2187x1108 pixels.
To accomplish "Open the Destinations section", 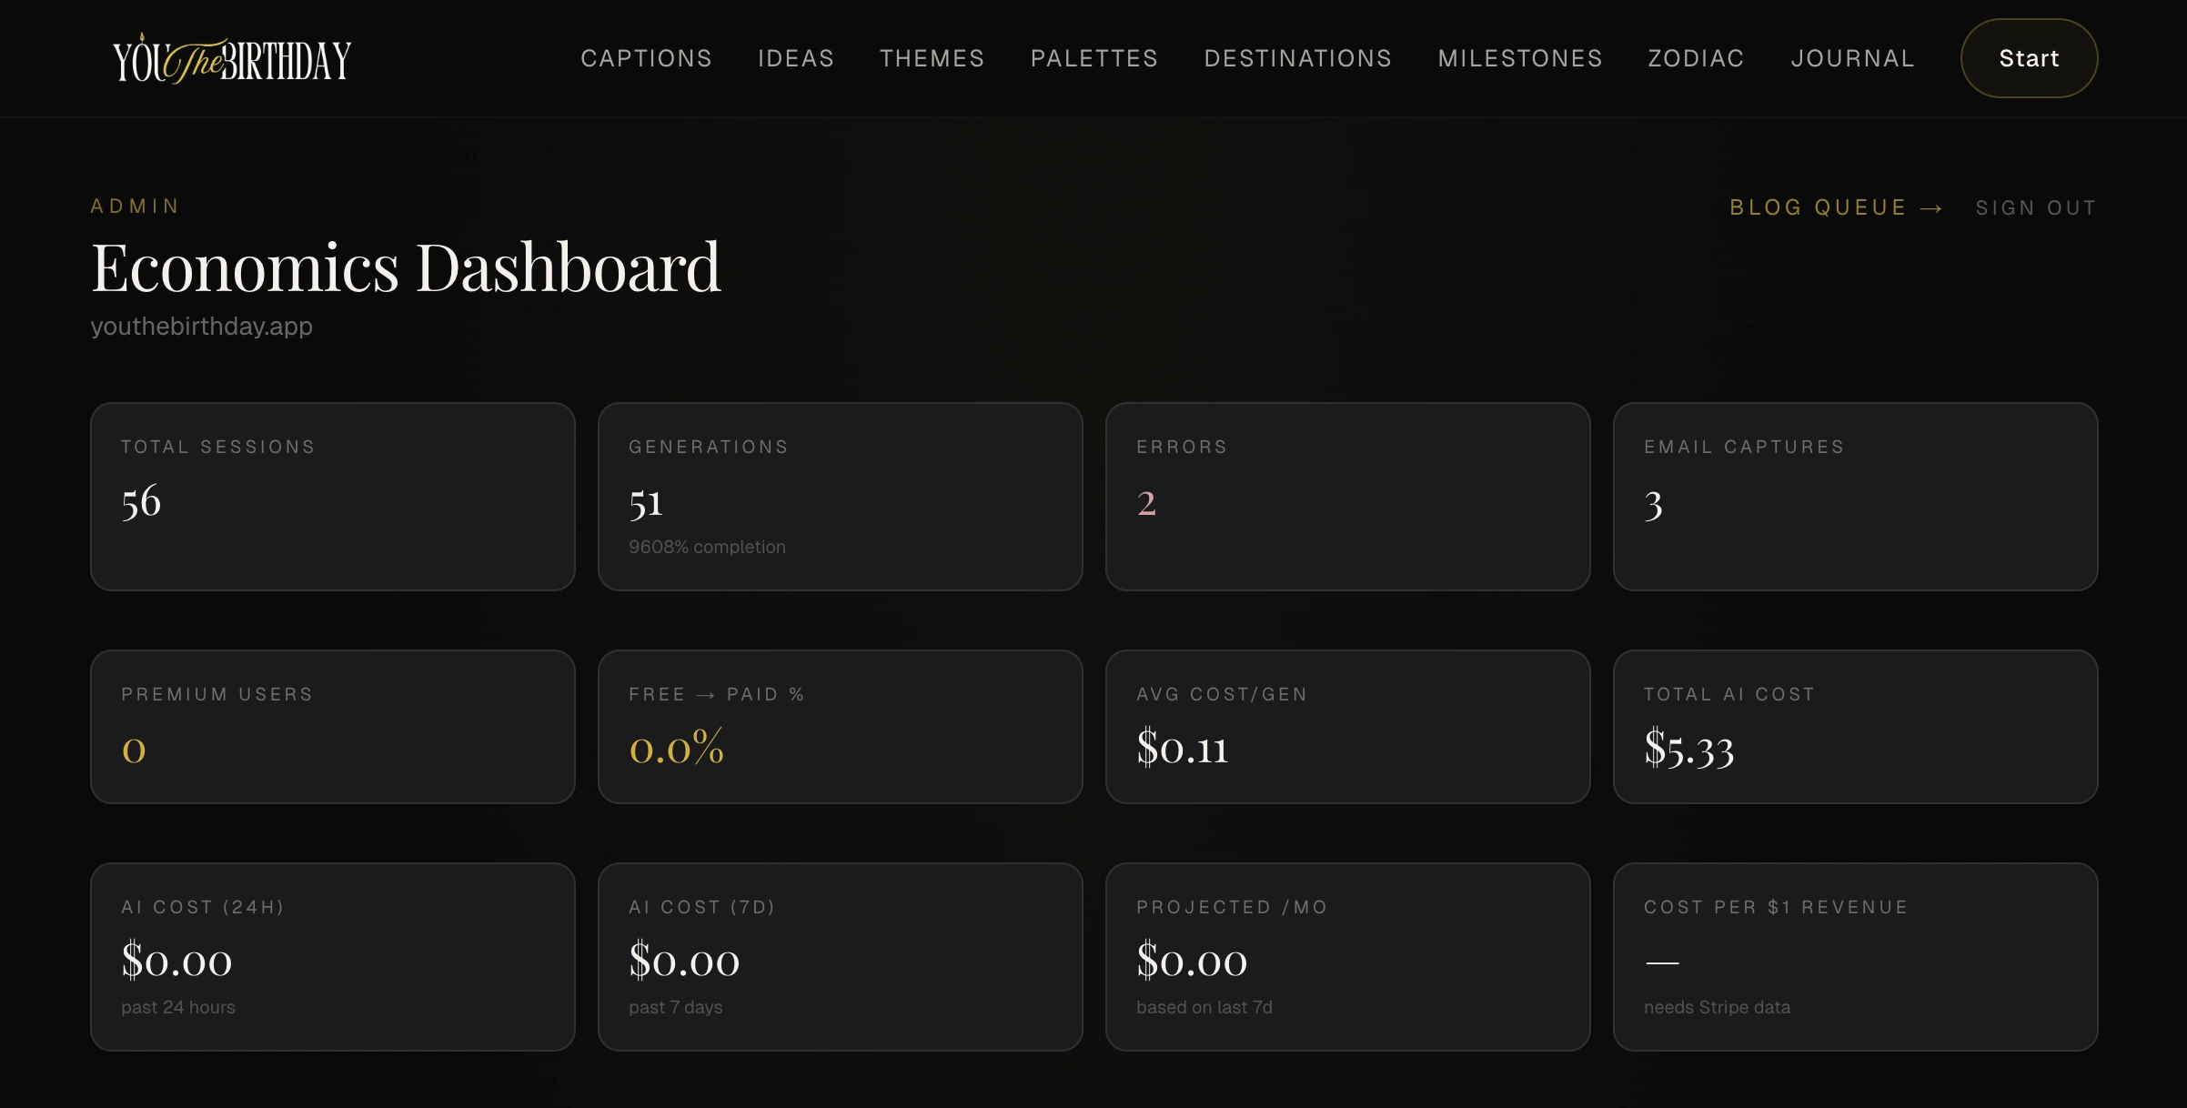I will (x=1297, y=59).
